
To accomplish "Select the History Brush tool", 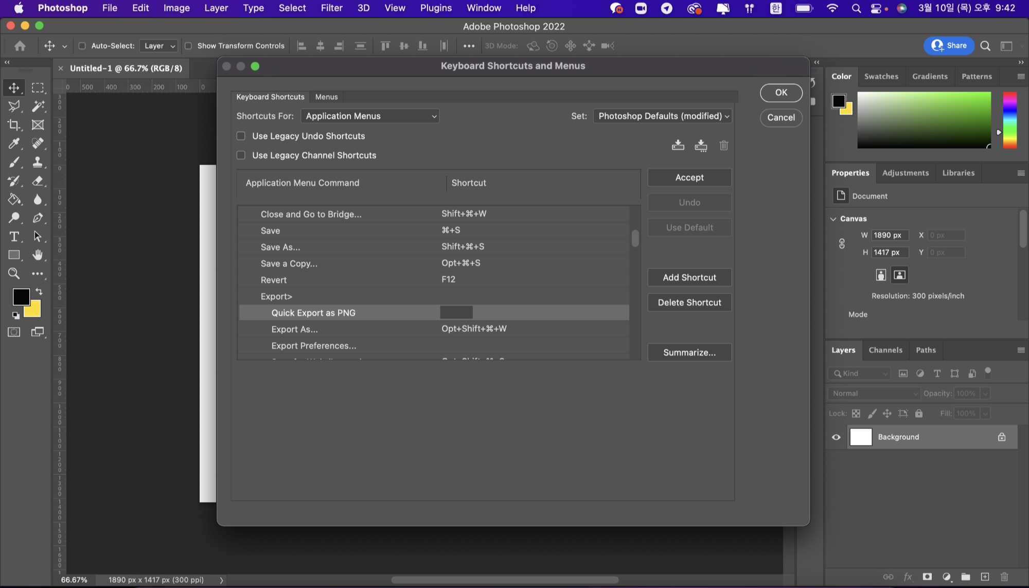I will [14, 181].
